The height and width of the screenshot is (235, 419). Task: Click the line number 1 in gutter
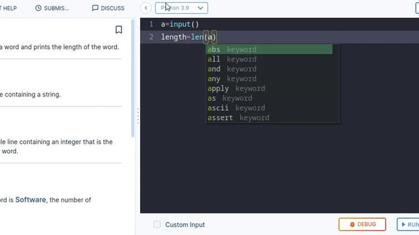(x=151, y=24)
